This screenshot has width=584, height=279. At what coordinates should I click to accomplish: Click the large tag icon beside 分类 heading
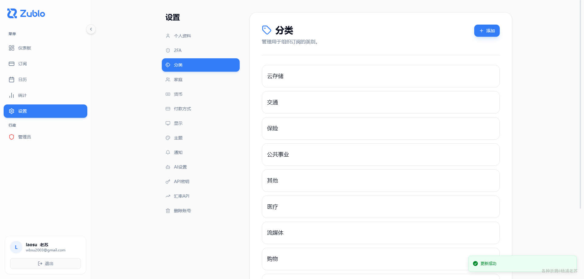267,30
